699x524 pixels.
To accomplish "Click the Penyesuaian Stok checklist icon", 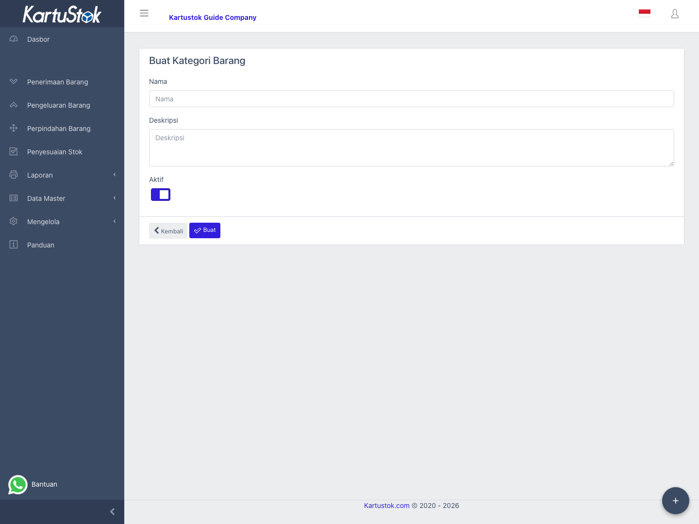I will [x=14, y=151].
